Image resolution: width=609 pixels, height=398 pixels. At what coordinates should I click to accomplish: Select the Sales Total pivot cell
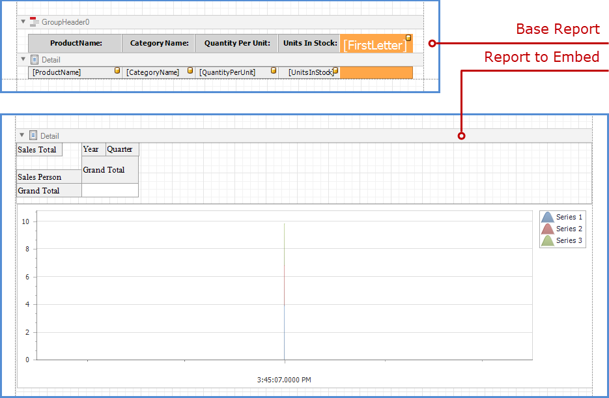point(38,149)
